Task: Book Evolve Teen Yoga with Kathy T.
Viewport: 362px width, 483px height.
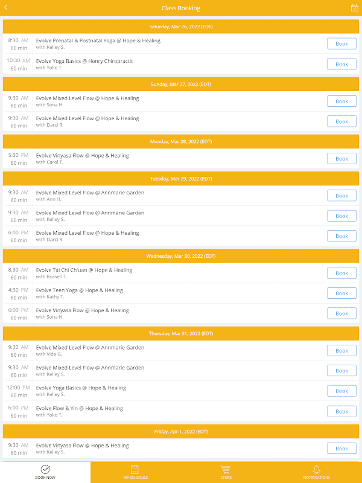Action: [341, 293]
